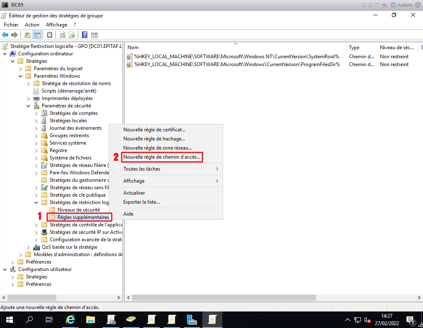Click the Up one level folder icon
This screenshot has width=423, height=328.
[x=27, y=35]
